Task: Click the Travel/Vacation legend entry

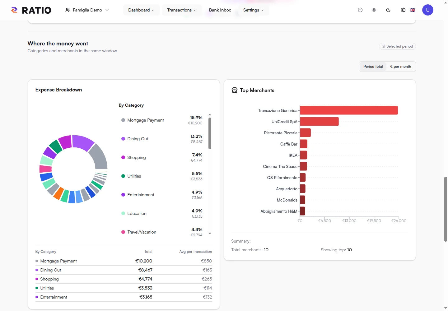Action: (x=162, y=232)
